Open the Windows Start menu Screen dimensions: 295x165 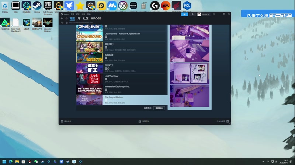point(4,162)
